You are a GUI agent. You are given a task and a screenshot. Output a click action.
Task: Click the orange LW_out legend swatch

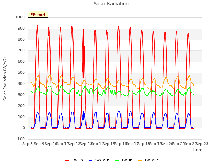tap(140, 161)
